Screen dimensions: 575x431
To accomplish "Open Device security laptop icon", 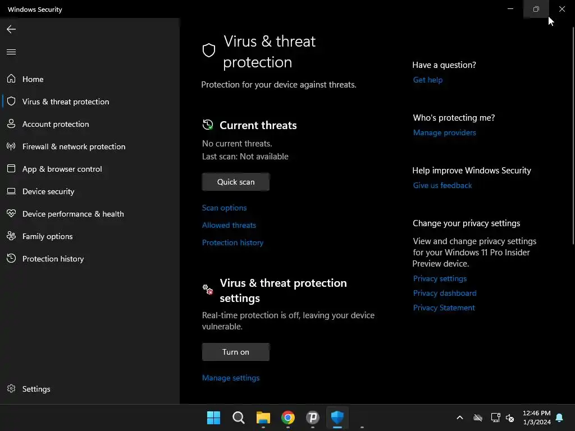I will point(11,191).
